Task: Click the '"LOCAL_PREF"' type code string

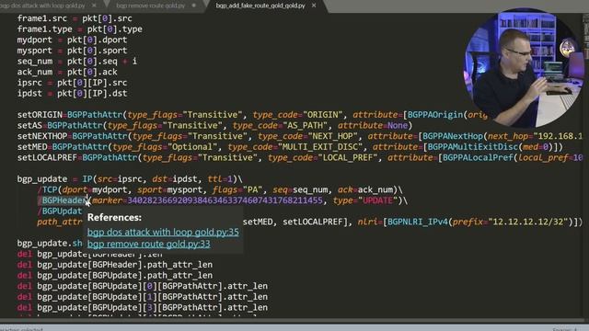Action: 348,157
